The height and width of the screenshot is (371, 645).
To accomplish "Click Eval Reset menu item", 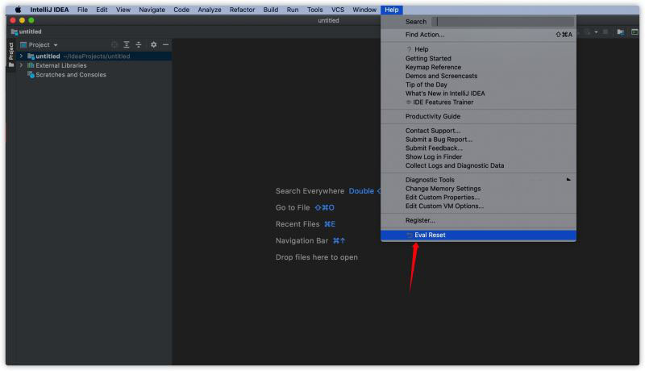I will click(x=478, y=235).
